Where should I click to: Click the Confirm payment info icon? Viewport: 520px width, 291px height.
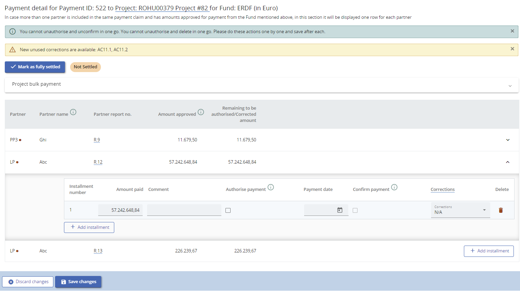pos(394,187)
